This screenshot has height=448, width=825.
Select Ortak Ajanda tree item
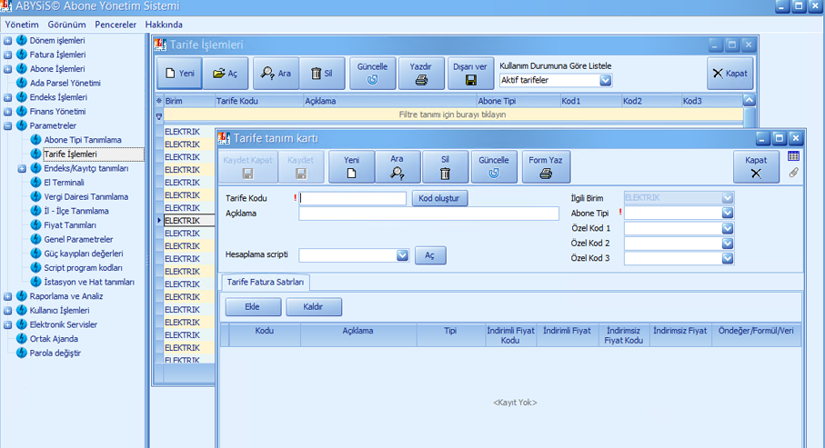pos(54,339)
